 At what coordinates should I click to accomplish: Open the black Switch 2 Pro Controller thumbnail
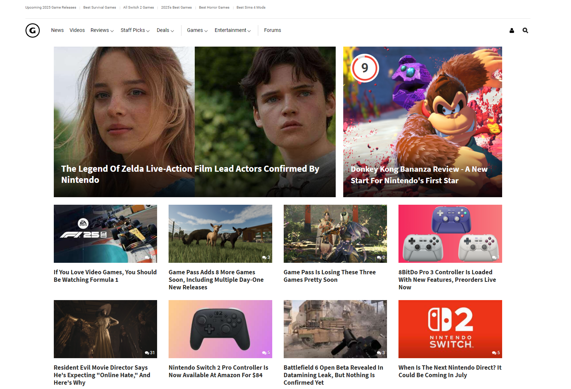point(220,329)
